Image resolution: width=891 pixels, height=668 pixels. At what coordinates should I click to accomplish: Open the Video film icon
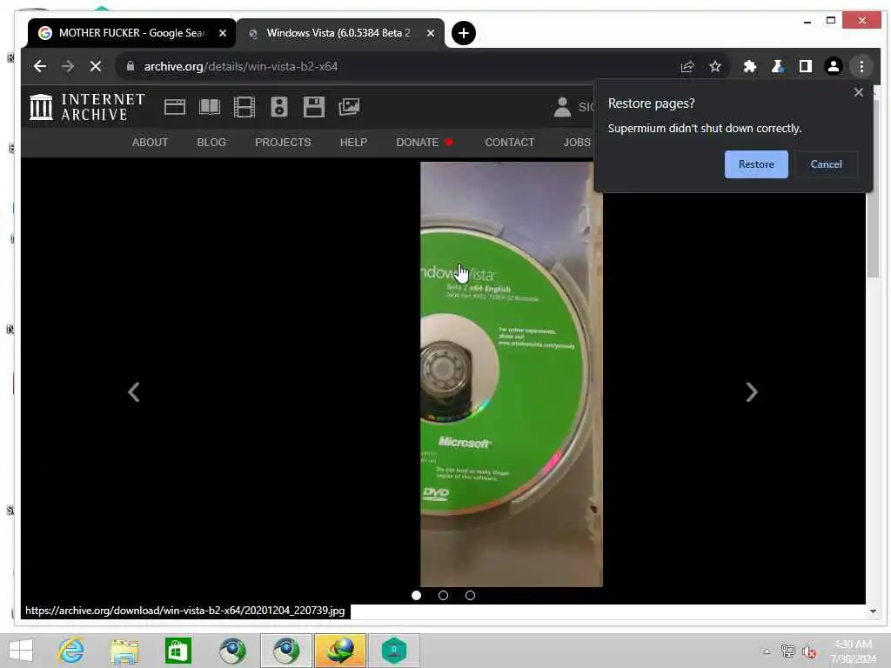pyautogui.click(x=245, y=107)
